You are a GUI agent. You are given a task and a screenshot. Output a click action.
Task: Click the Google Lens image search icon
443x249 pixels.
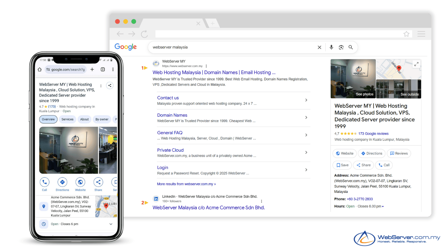pyautogui.click(x=341, y=47)
